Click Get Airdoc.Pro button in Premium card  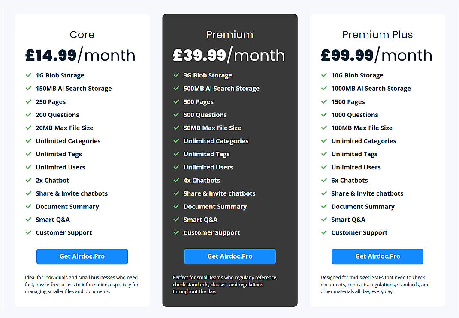tap(230, 256)
